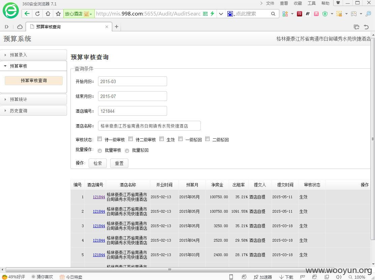The width and height of the screenshot is (375, 280).
Task: Go back with the browser back arrow
Action: (27, 13)
